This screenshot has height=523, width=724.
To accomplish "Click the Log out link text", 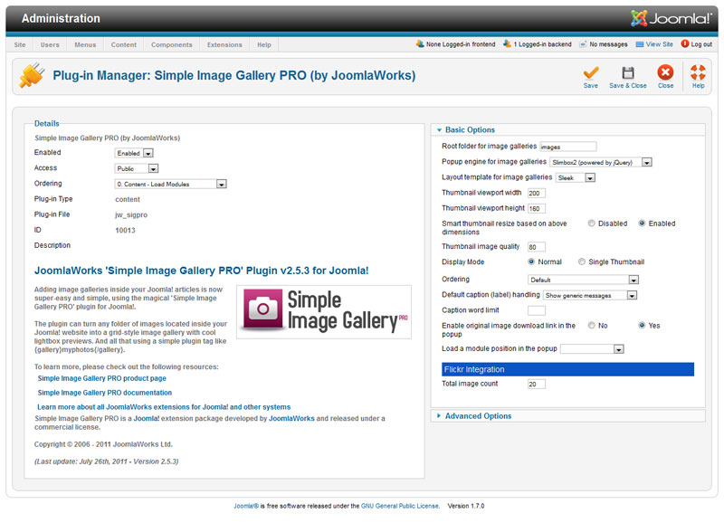I will (701, 44).
